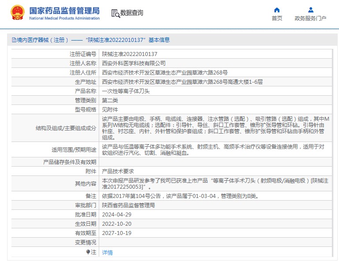
Task: Click the 注册证编号 row label
Action: pos(83,54)
